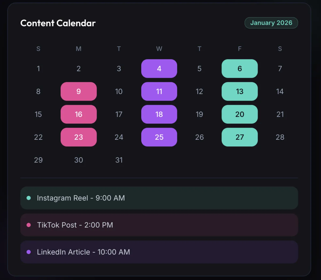Select teal day 13 date cell

[x=240, y=91]
